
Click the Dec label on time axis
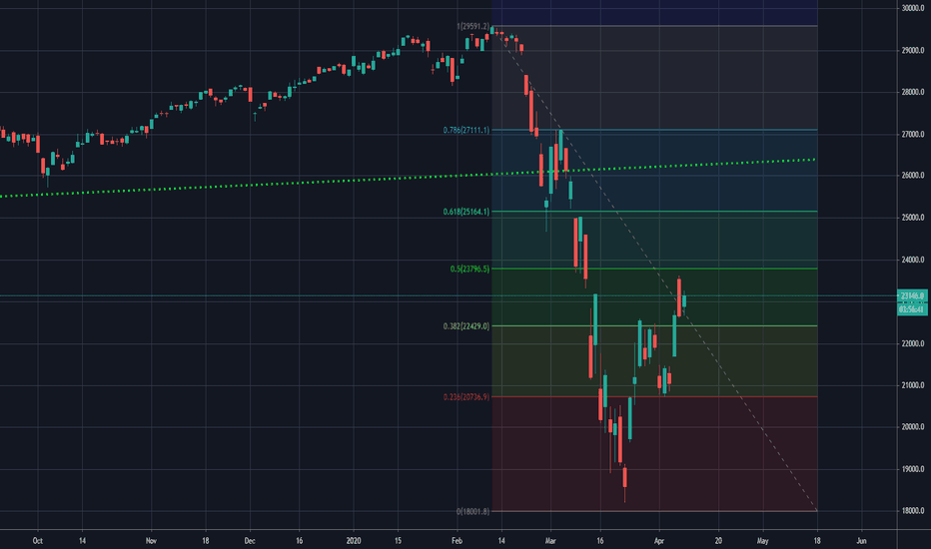(250, 541)
